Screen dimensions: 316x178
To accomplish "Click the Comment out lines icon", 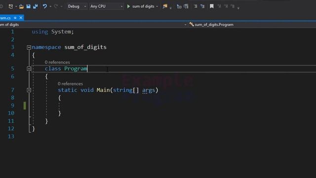I will (x=196, y=6).
